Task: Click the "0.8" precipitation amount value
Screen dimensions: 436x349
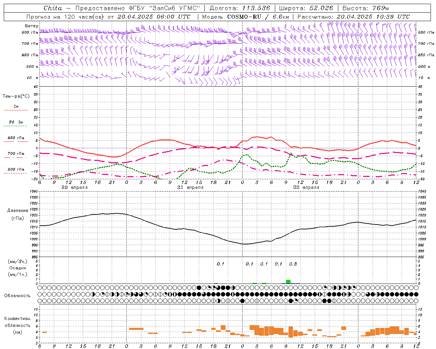Action: [x=293, y=264]
